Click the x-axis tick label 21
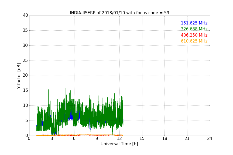The height and width of the screenshot is (155, 233). click(187, 139)
